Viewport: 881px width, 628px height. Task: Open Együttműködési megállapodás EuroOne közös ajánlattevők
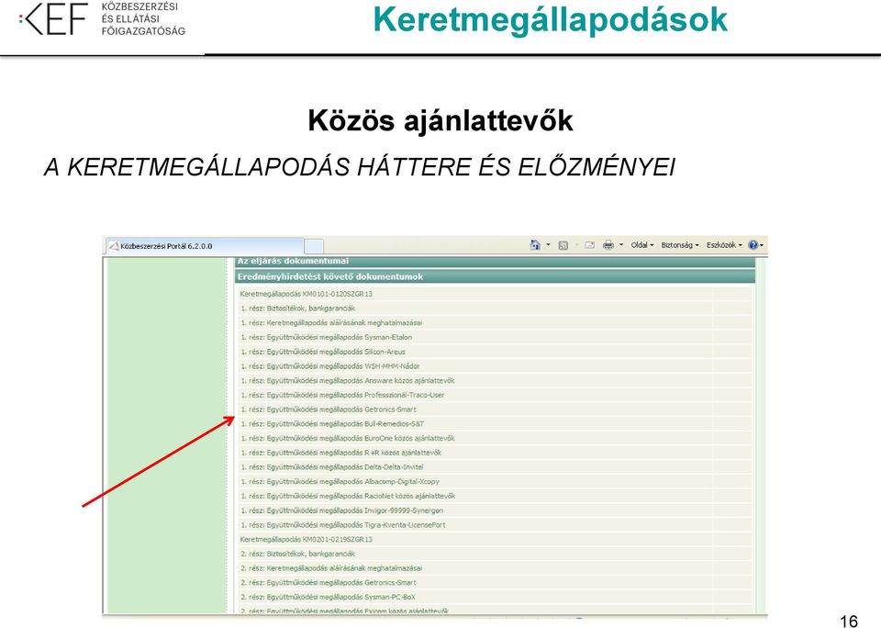click(348, 439)
